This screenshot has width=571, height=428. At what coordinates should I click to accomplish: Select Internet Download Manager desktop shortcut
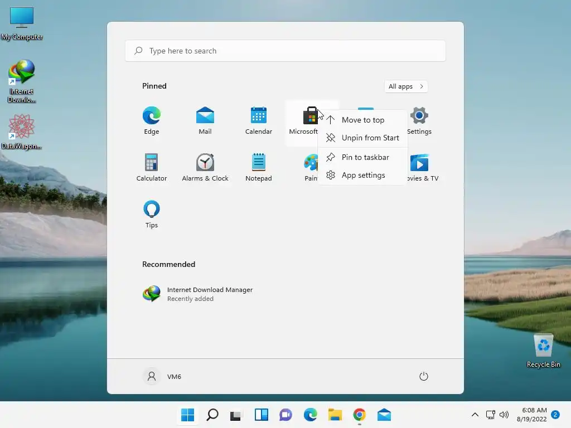[22, 81]
